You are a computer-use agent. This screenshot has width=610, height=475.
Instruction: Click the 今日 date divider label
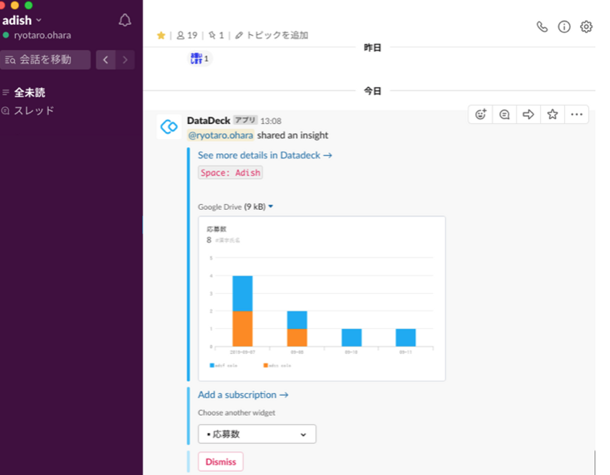(373, 91)
